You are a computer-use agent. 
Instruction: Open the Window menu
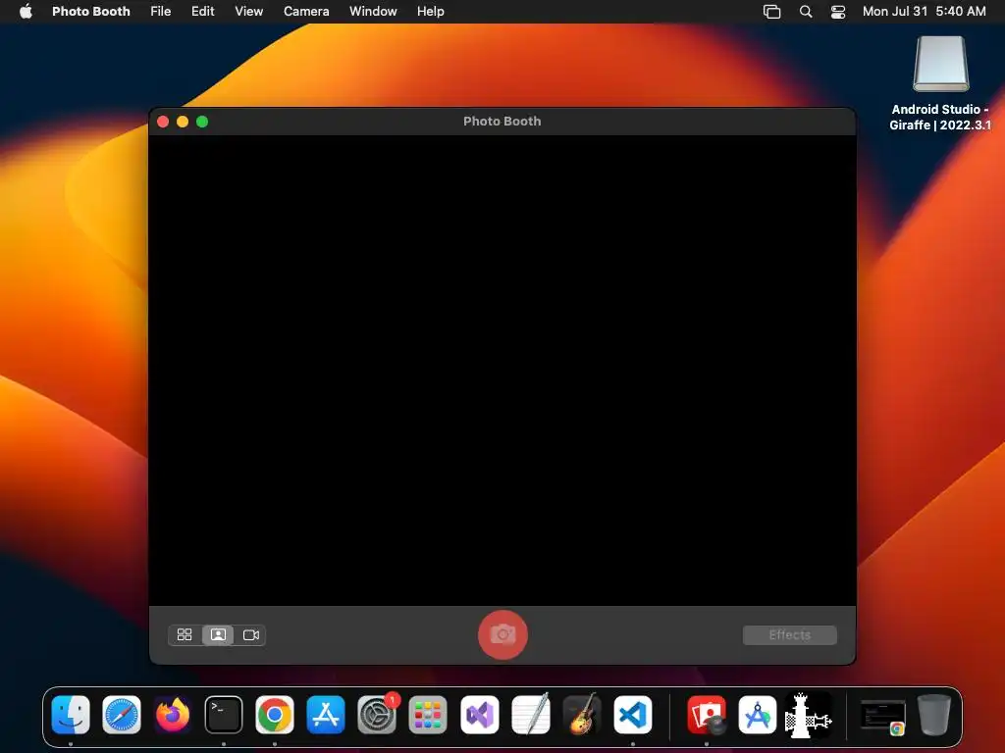pos(373,12)
